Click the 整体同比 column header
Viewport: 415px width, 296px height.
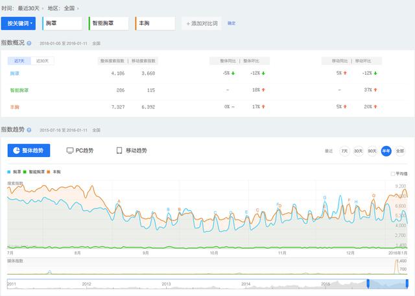pos(228,61)
